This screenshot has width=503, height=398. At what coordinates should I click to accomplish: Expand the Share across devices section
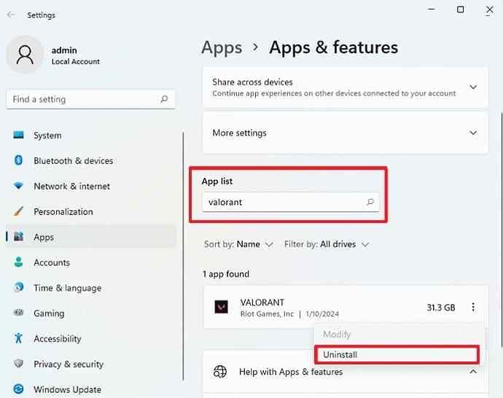pyautogui.click(x=473, y=87)
